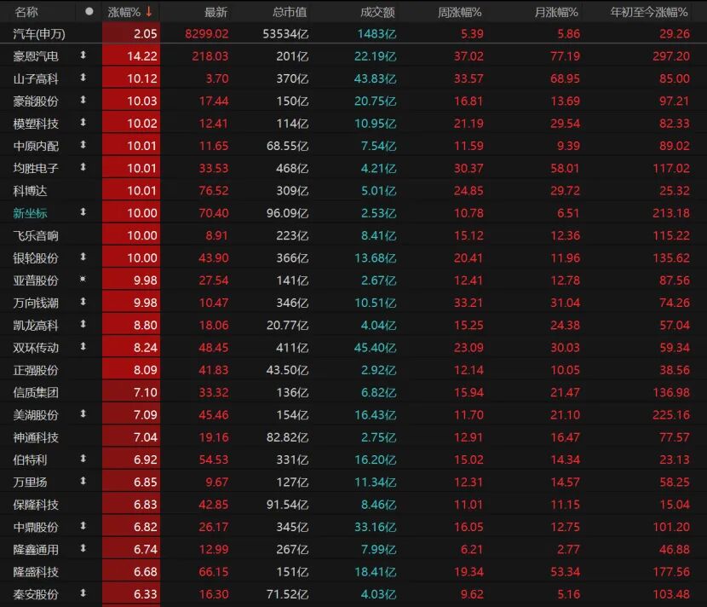This screenshot has width=707, height=607.
Task: Click the marker icon next to 山子高科
Action: 83,78
